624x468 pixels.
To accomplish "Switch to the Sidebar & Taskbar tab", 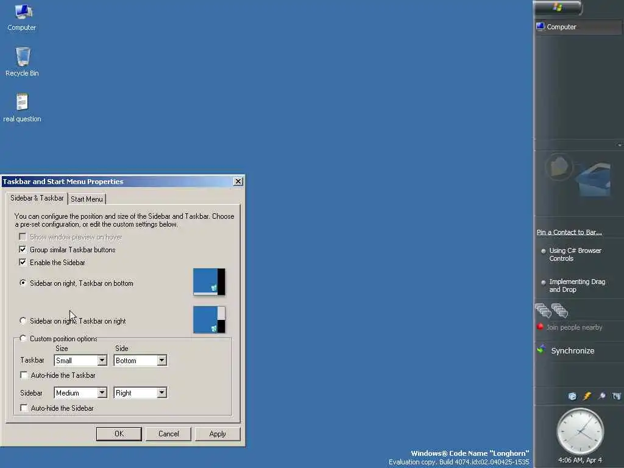I will [x=37, y=198].
